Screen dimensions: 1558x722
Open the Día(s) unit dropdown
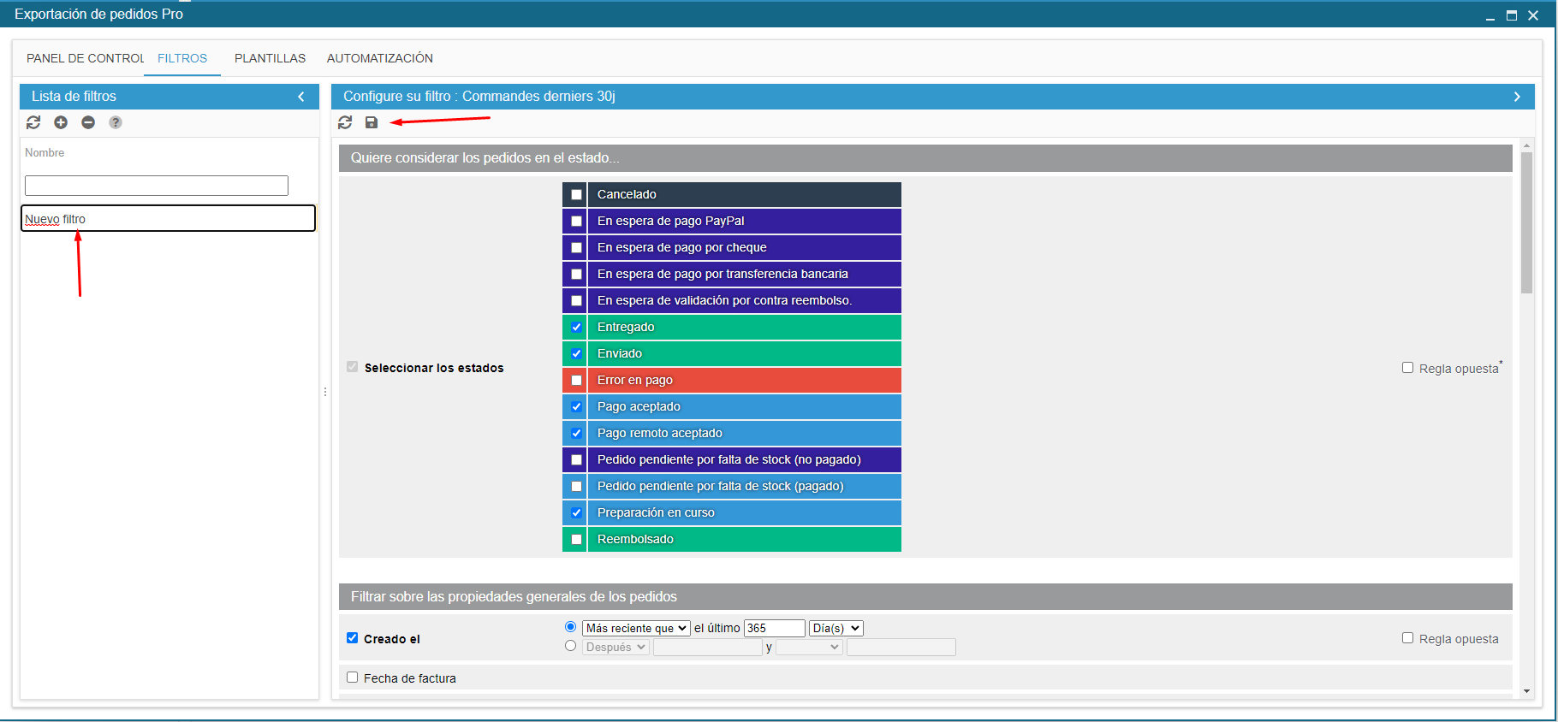point(835,628)
